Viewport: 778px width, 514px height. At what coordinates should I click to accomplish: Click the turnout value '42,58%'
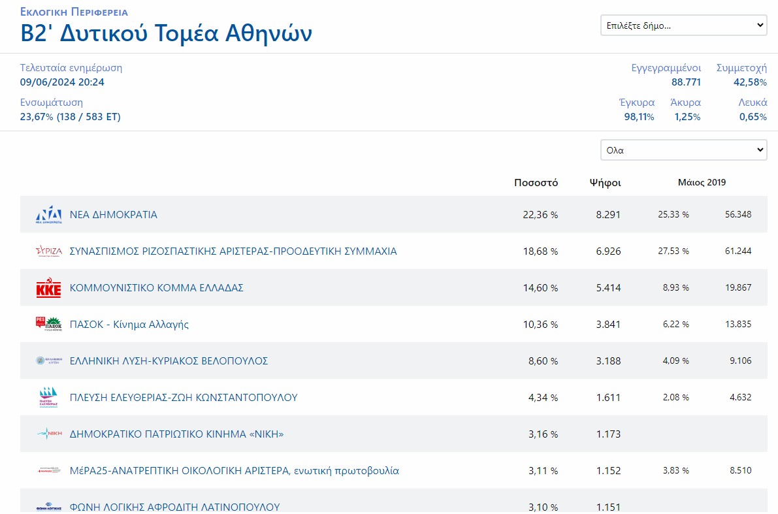tap(750, 82)
